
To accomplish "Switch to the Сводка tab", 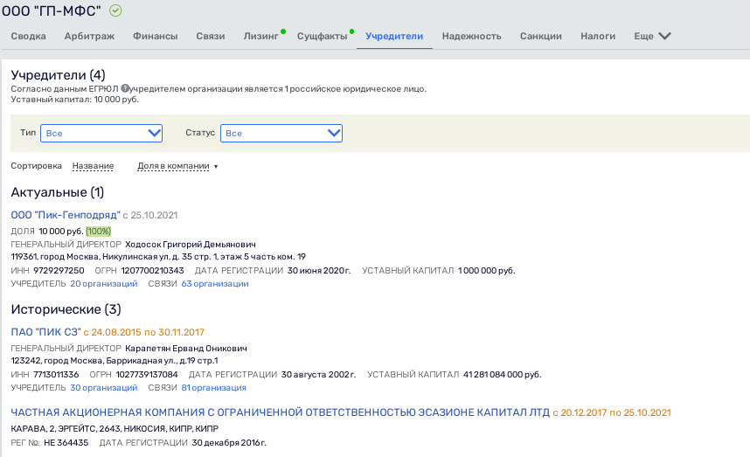I will pos(28,36).
